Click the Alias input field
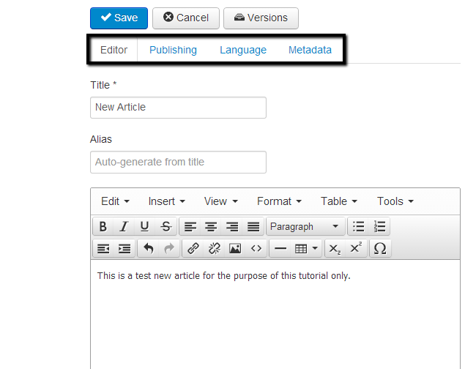 (178, 162)
